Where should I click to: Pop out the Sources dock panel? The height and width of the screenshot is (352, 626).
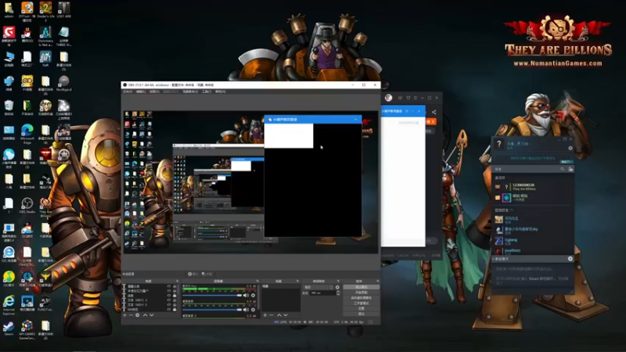coord(178,281)
